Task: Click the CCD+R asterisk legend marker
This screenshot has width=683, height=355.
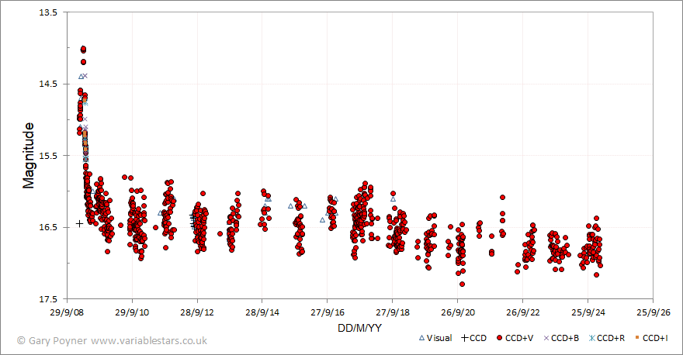Action: (x=592, y=338)
